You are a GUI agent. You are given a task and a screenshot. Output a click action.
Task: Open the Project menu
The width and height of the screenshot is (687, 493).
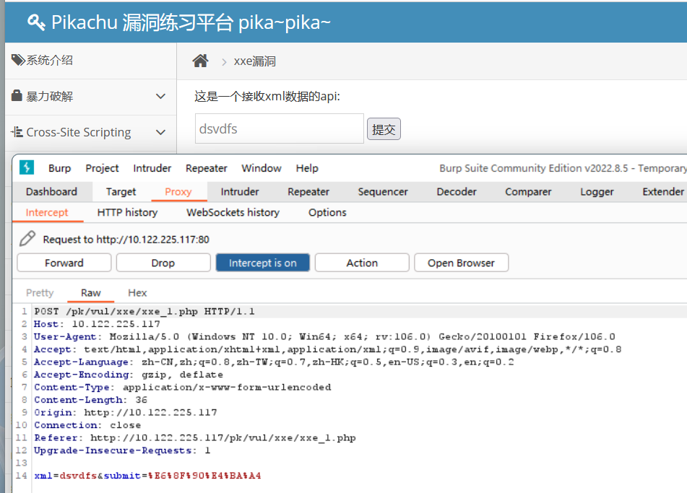(x=102, y=168)
